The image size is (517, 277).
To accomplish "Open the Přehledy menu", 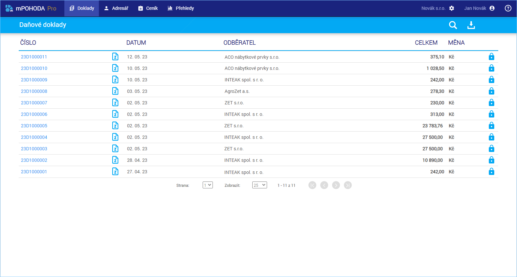I will click(x=181, y=8).
